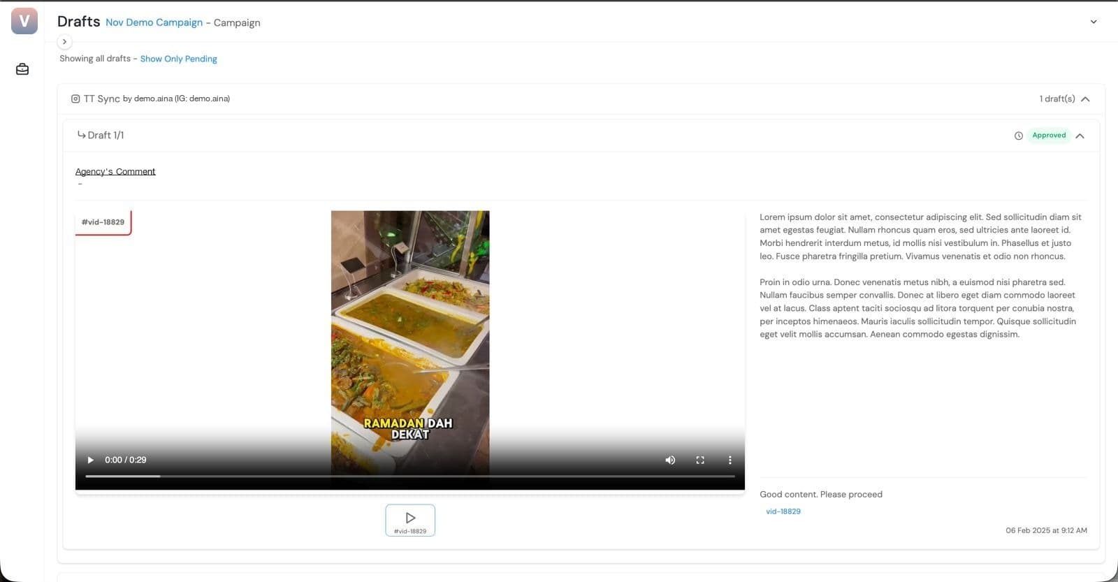This screenshot has width=1118, height=582.
Task: Click the clock icon next to Approved
Action: (x=1018, y=136)
